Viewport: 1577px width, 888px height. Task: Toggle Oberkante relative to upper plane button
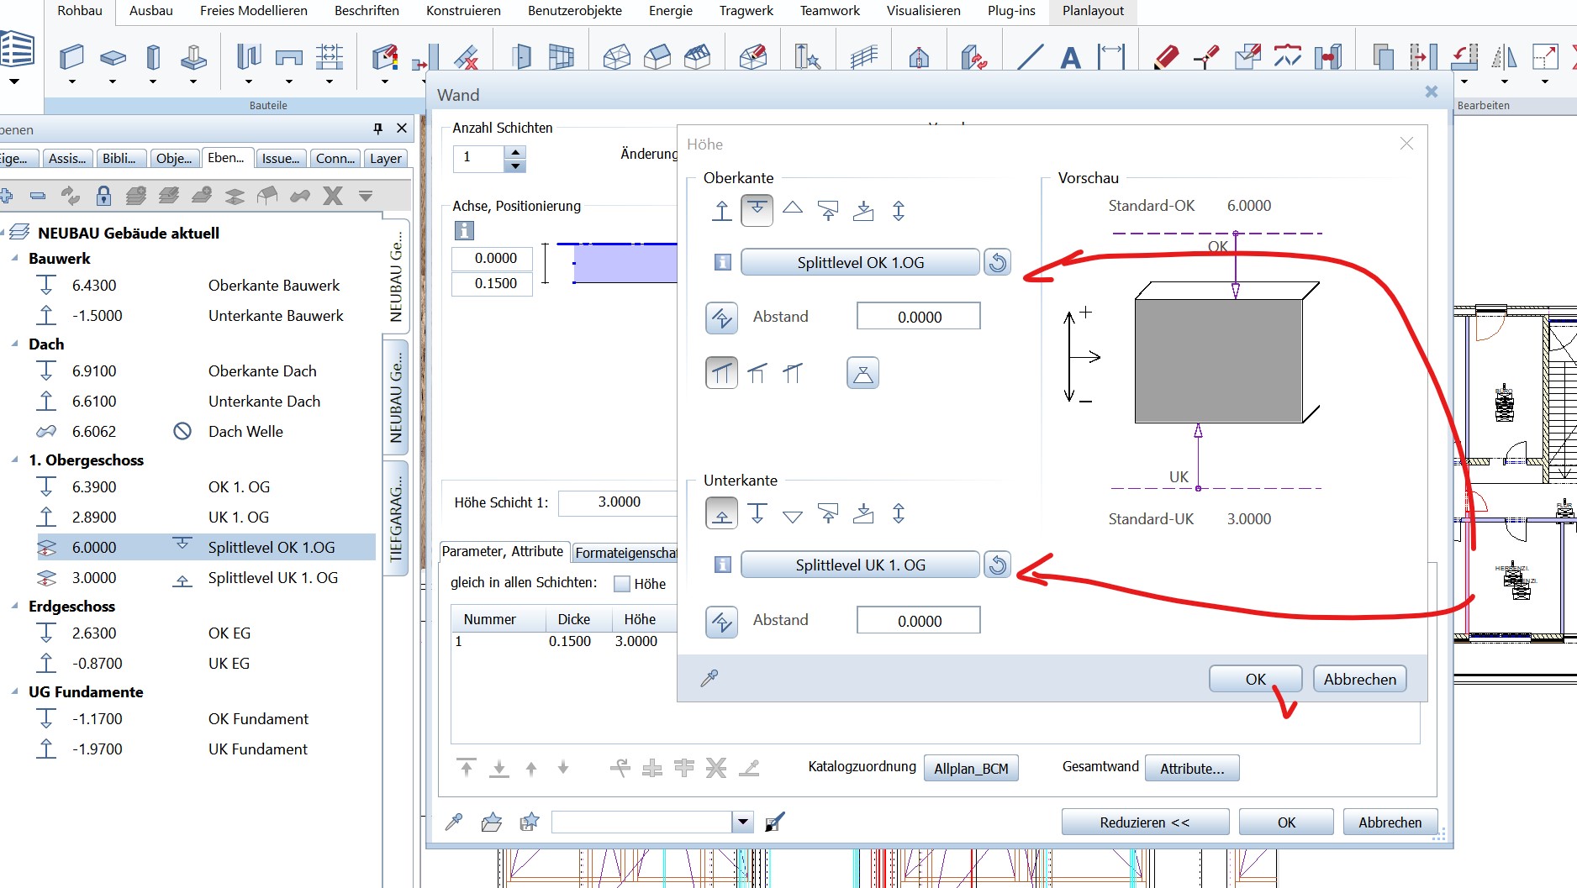[757, 210]
